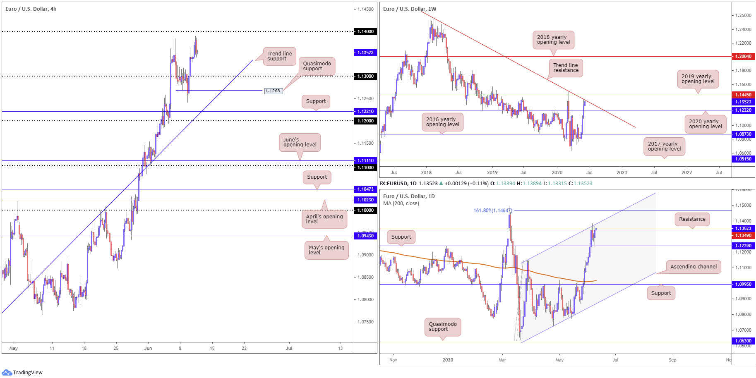Click the May's opening level callout

tap(326, 250)
